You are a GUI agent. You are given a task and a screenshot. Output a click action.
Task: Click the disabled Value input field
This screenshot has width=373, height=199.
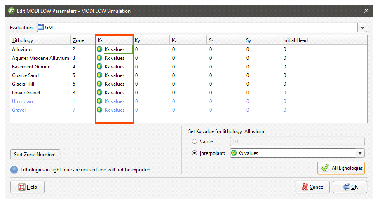[297, 141]
